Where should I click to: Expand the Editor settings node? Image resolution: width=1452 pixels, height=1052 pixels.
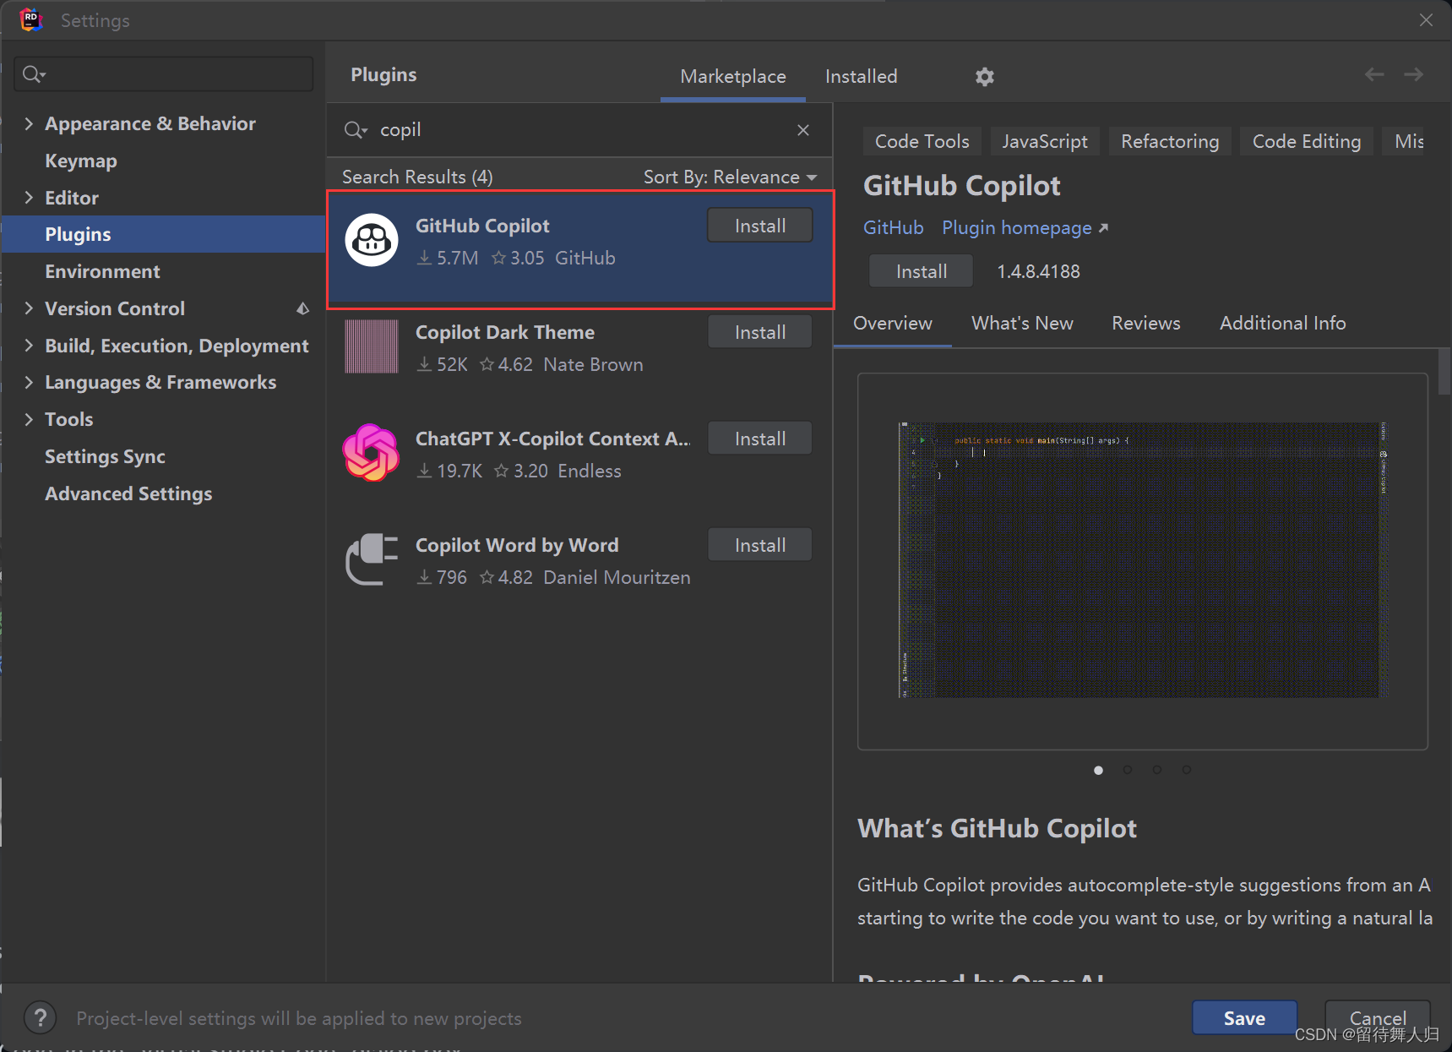click(29, 198)
